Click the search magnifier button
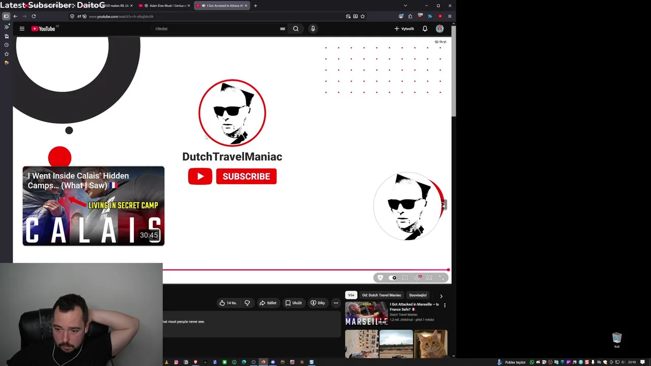 pos(295,28)
